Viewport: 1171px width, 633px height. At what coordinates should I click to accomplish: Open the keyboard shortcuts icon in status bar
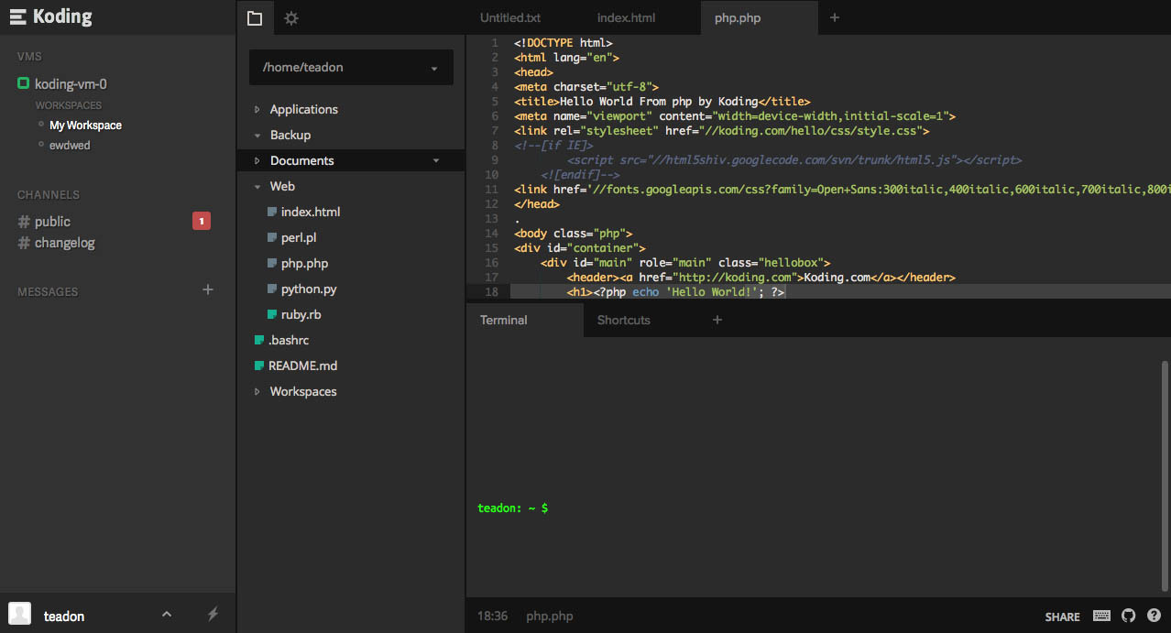coord(1101,616)
